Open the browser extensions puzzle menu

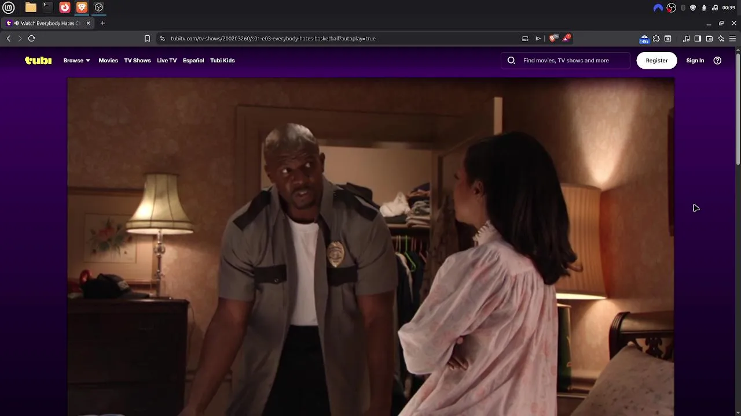click(x=656, y=38)
